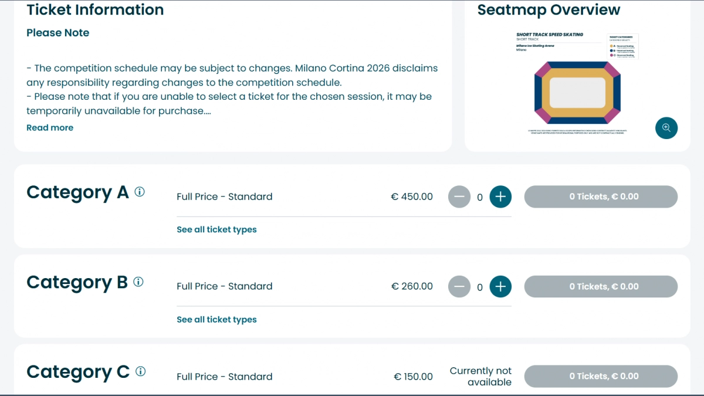Viewport: 704px width, 396px height.
Task: Click the Category A heading
Action: 77,192
